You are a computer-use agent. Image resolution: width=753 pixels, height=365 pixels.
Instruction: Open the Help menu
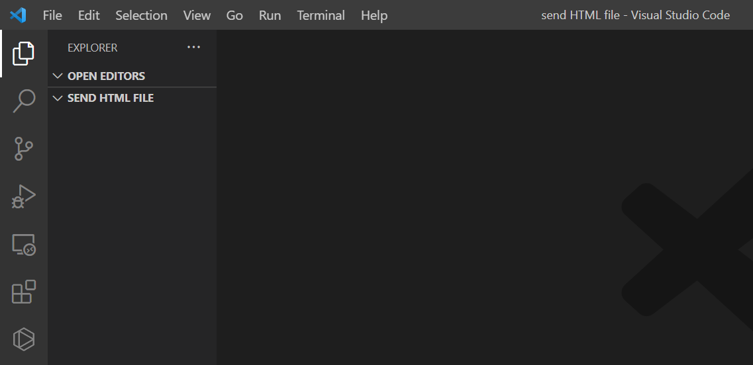click(x=374, y=15)
